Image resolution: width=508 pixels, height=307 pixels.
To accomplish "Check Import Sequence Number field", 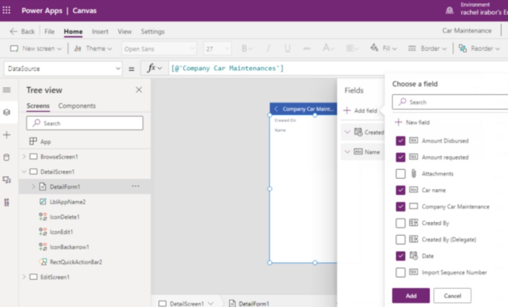I will [400, 272].
